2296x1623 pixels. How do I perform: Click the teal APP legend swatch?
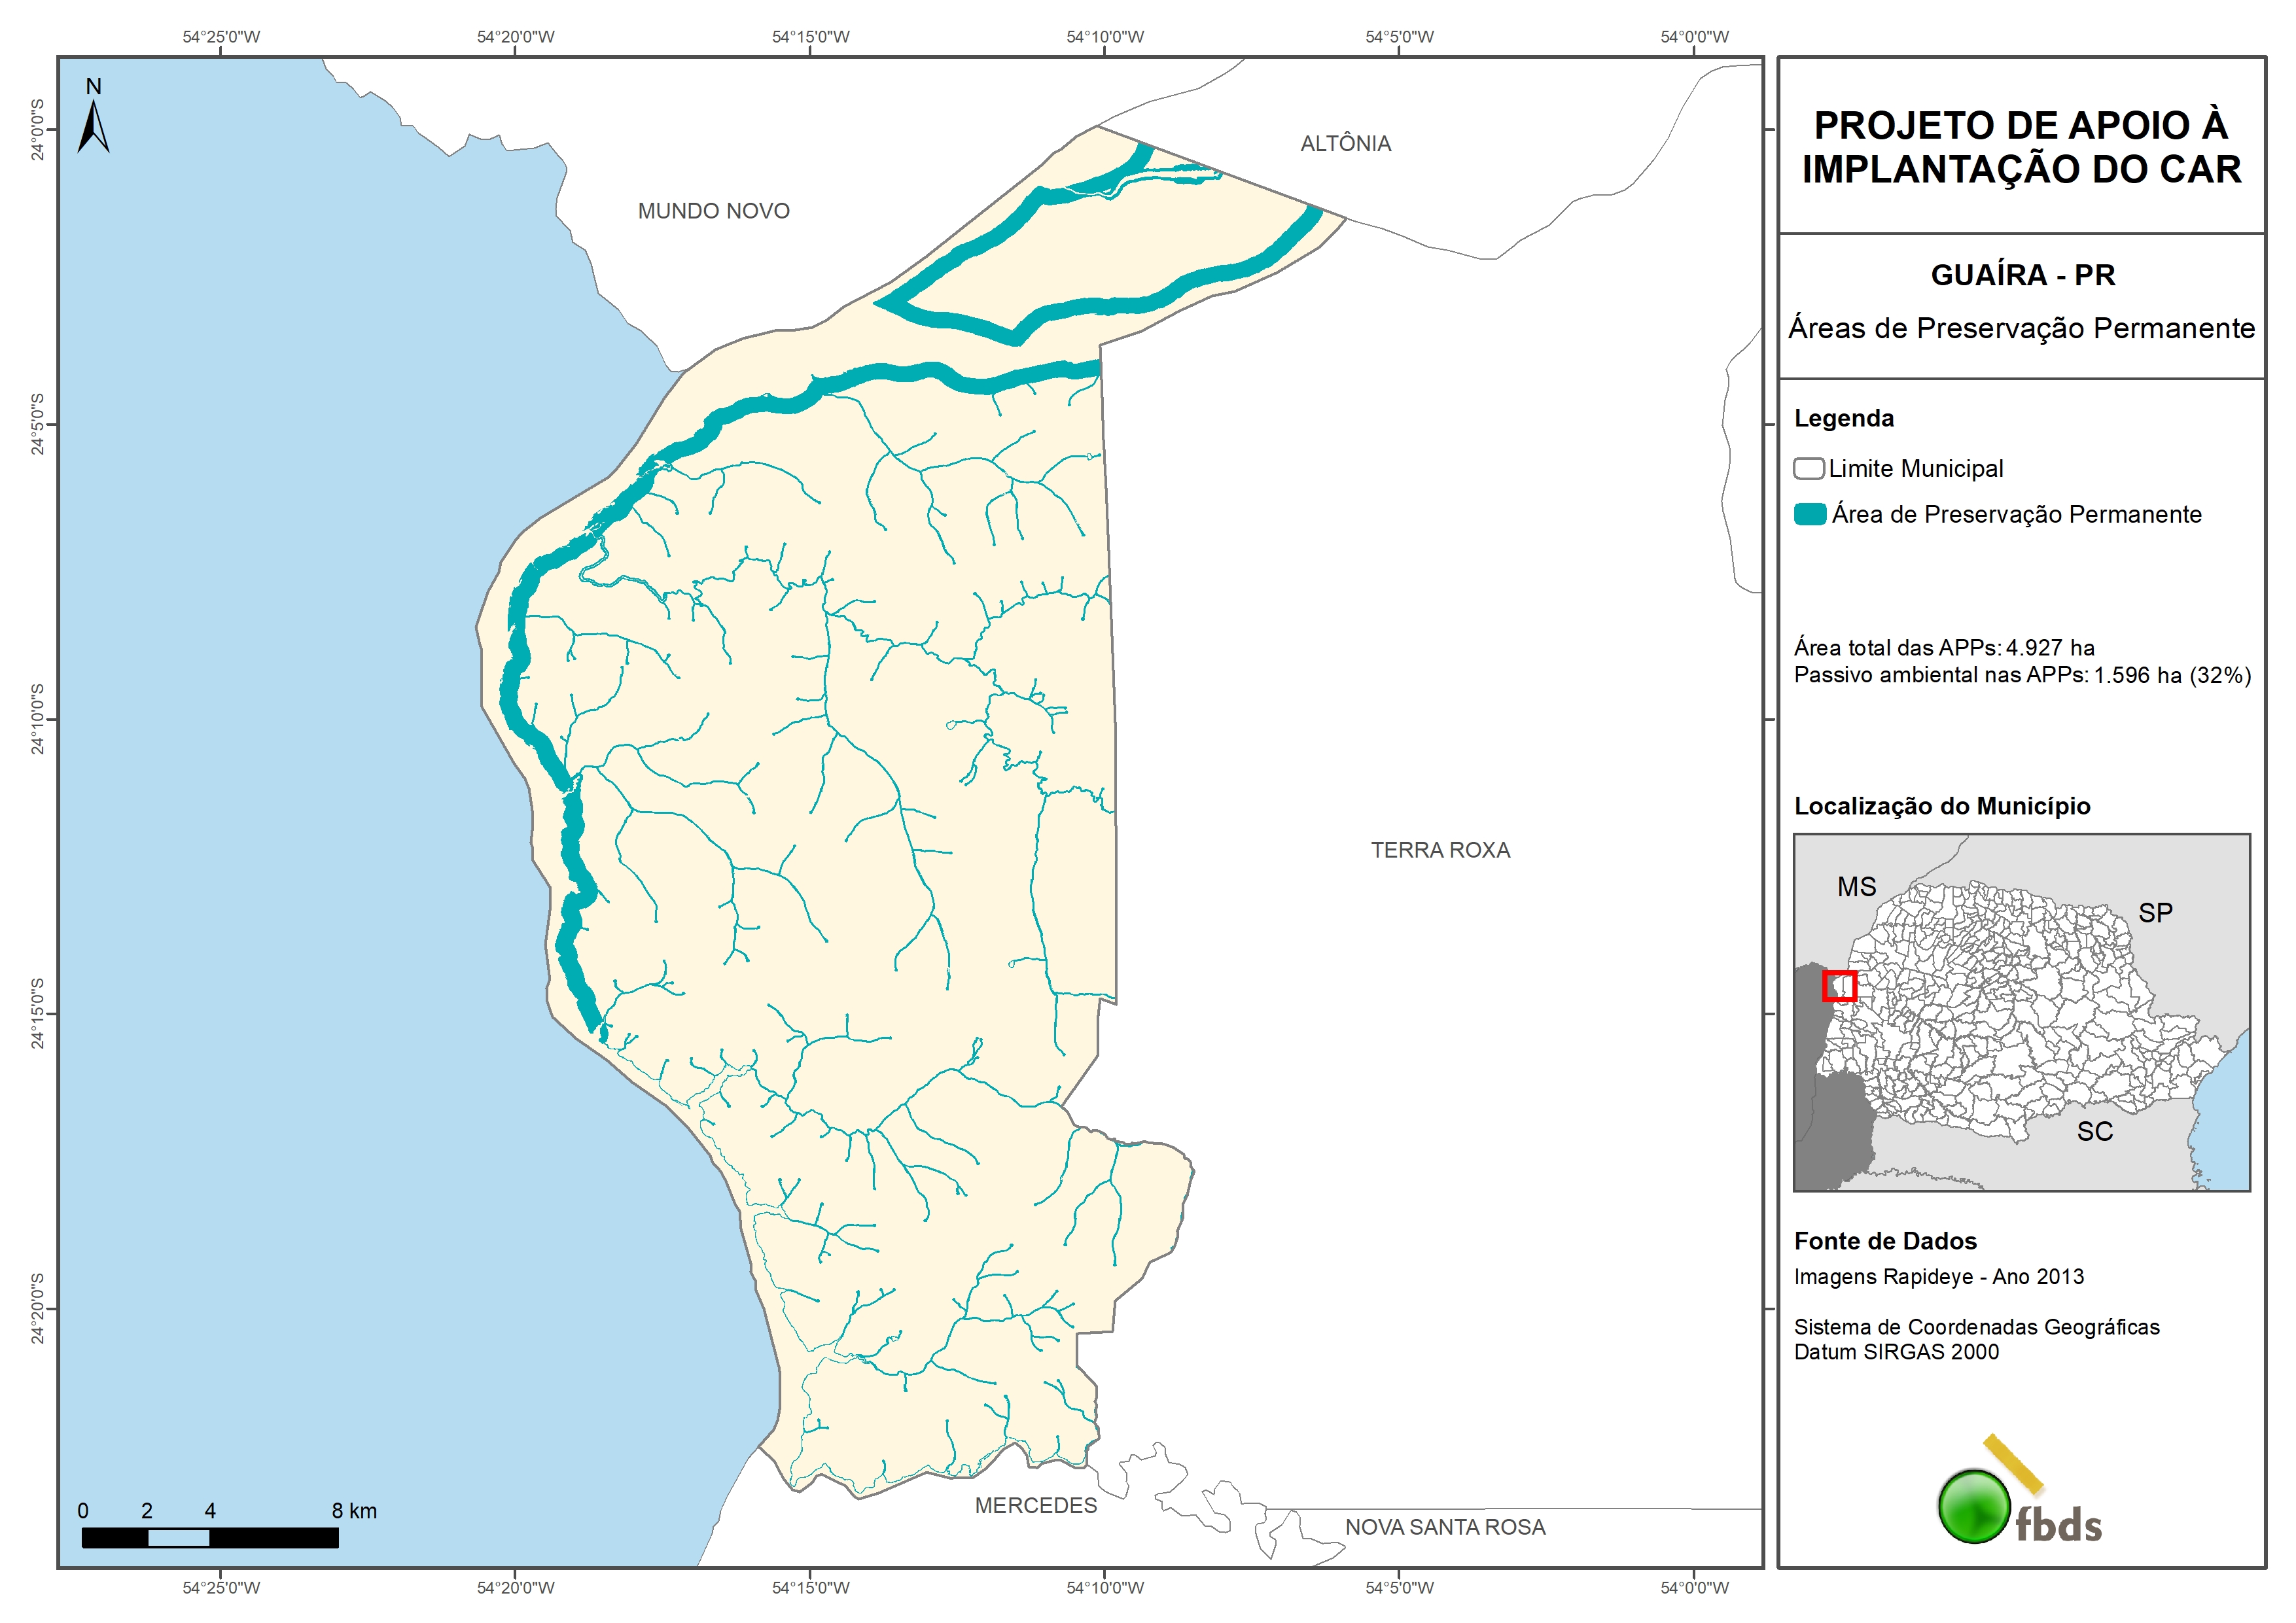click(x=1810, y=514)
